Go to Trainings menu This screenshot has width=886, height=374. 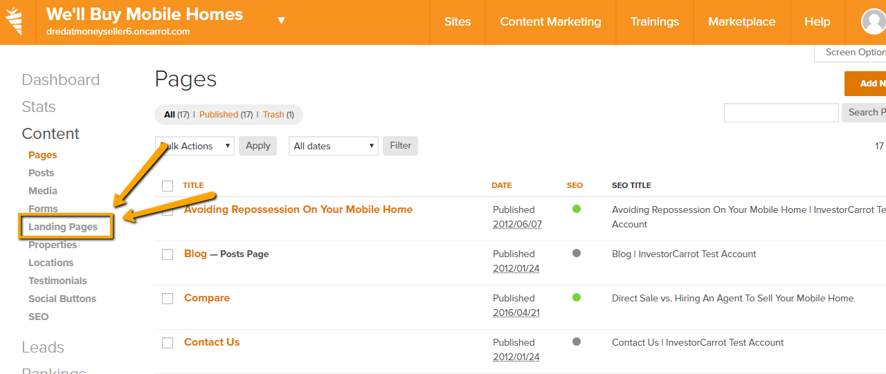(x=654, y=22)
